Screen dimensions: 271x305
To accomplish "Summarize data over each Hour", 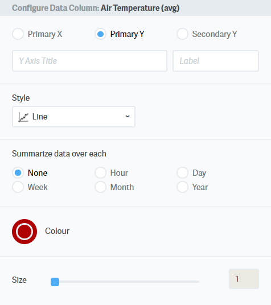I will click(x=100, y=173).
